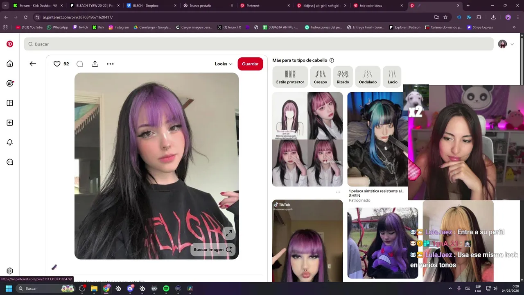This screenshot has height=295, width=524.
Task: Open the Explore compass icon
Action: [x=10, y=83]
